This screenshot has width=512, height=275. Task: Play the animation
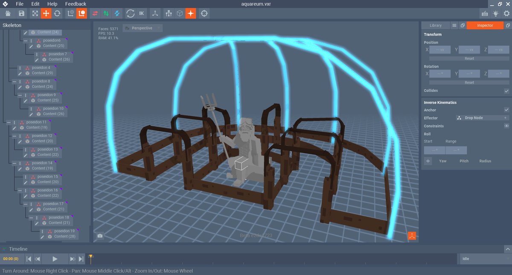point(55,259)
